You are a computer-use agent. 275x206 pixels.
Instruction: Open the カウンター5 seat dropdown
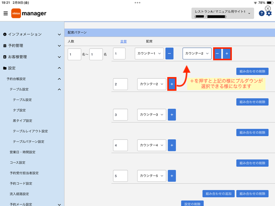pos(152,176)
